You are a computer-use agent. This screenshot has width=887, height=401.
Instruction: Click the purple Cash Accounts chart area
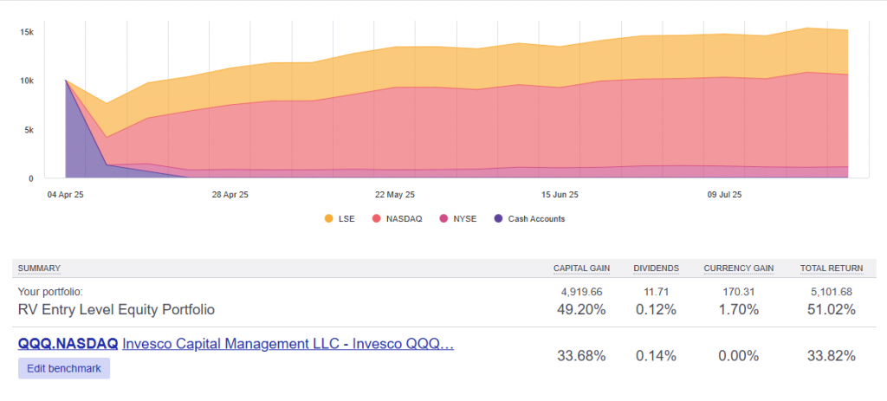[x=82, y=139]
